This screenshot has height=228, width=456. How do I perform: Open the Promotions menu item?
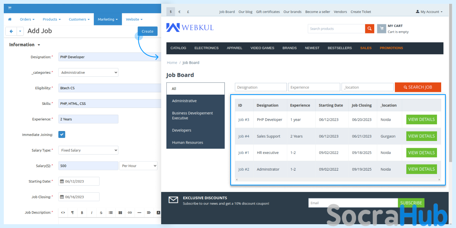391,48
